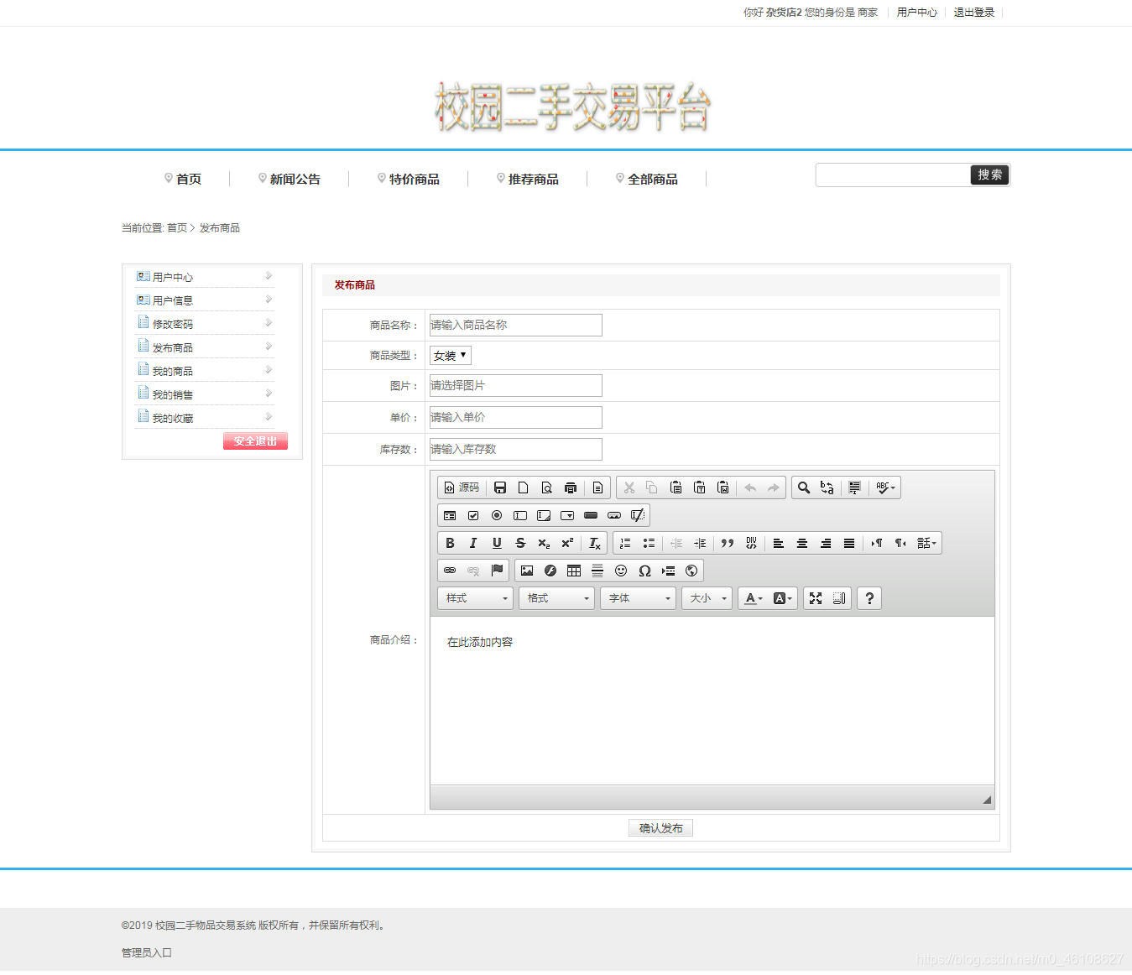Click the insert iframe globe icon

[691, 571]
